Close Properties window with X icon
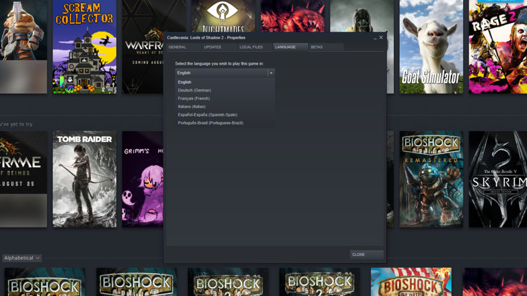Viewport: 527px width, 296px height. 381,38
